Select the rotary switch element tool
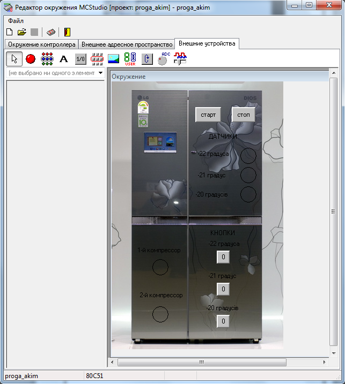This screenshot has height=384, width=345. (x=147, y=59)
